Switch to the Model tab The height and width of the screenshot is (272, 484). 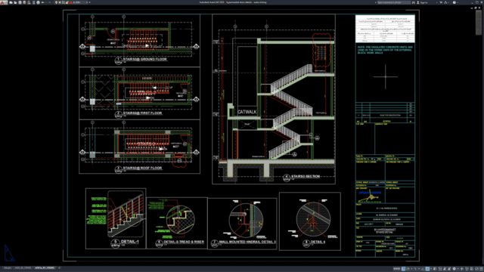click(7, 268)
